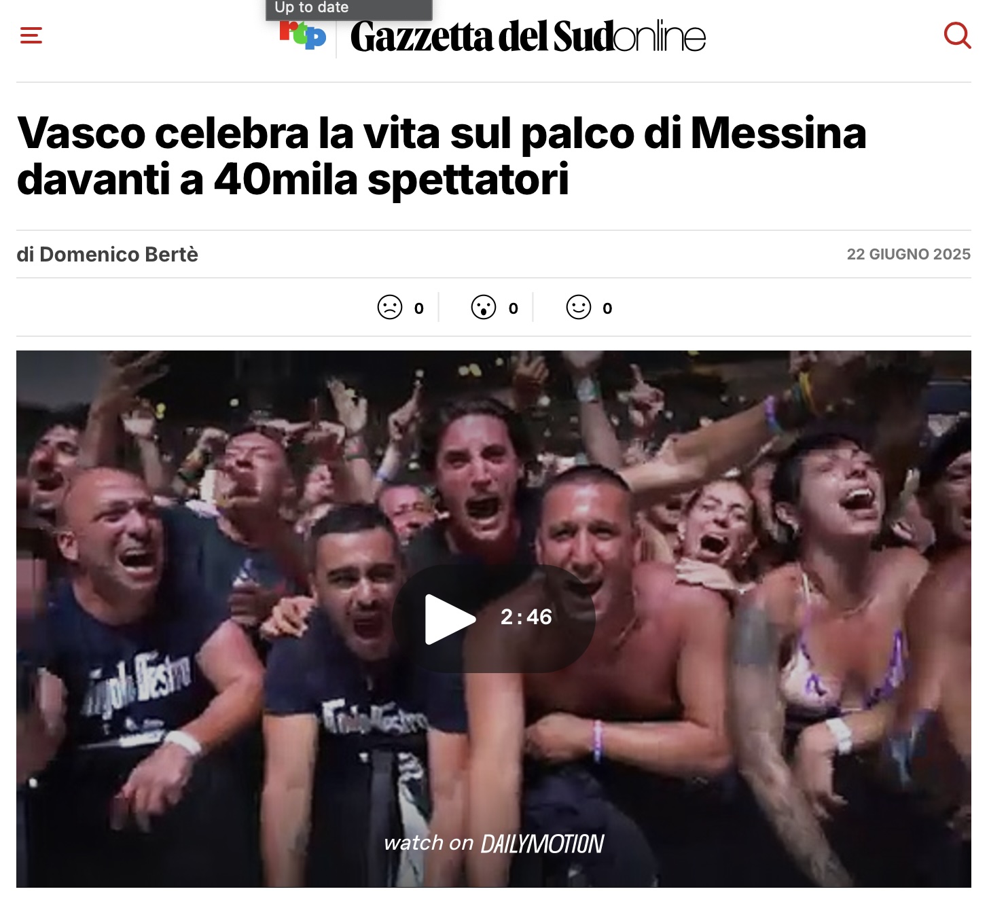Screen dimensions: 989x902
Task: React with the surprised face icon
Action: 484,307
